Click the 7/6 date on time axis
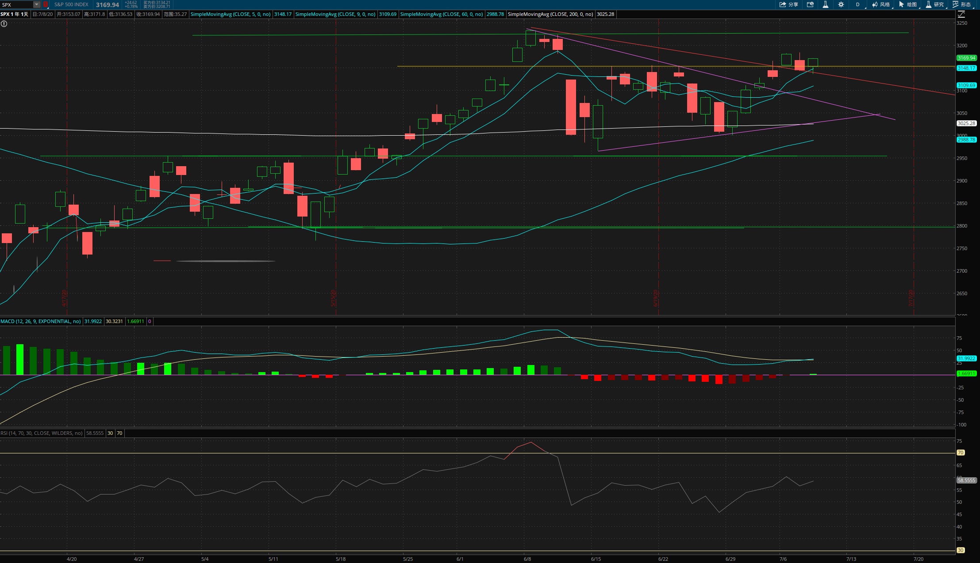This screenshot has width=980, height=563. pyautogui.click(x=783, y=559)
